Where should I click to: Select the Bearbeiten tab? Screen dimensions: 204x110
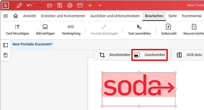point(154,16)
